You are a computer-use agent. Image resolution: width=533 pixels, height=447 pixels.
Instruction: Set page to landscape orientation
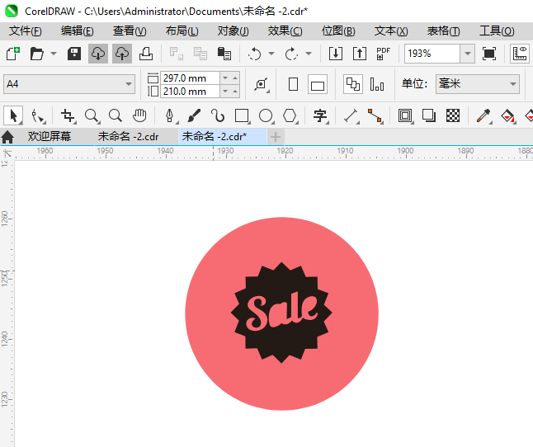(x=318, y=84)
